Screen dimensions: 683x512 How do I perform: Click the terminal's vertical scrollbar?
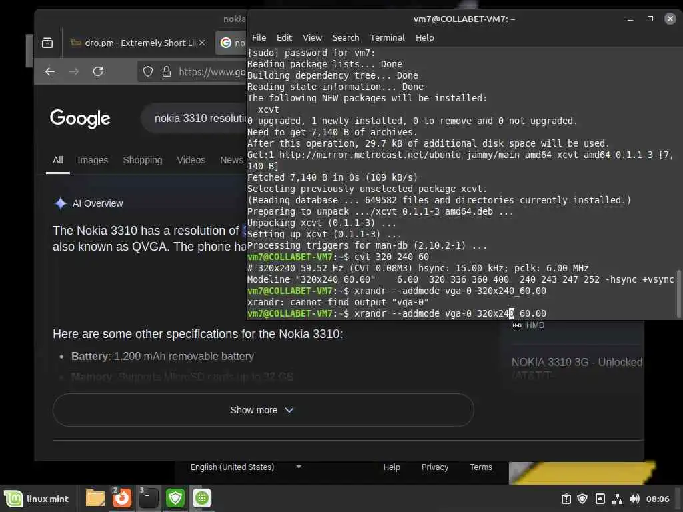678,294
